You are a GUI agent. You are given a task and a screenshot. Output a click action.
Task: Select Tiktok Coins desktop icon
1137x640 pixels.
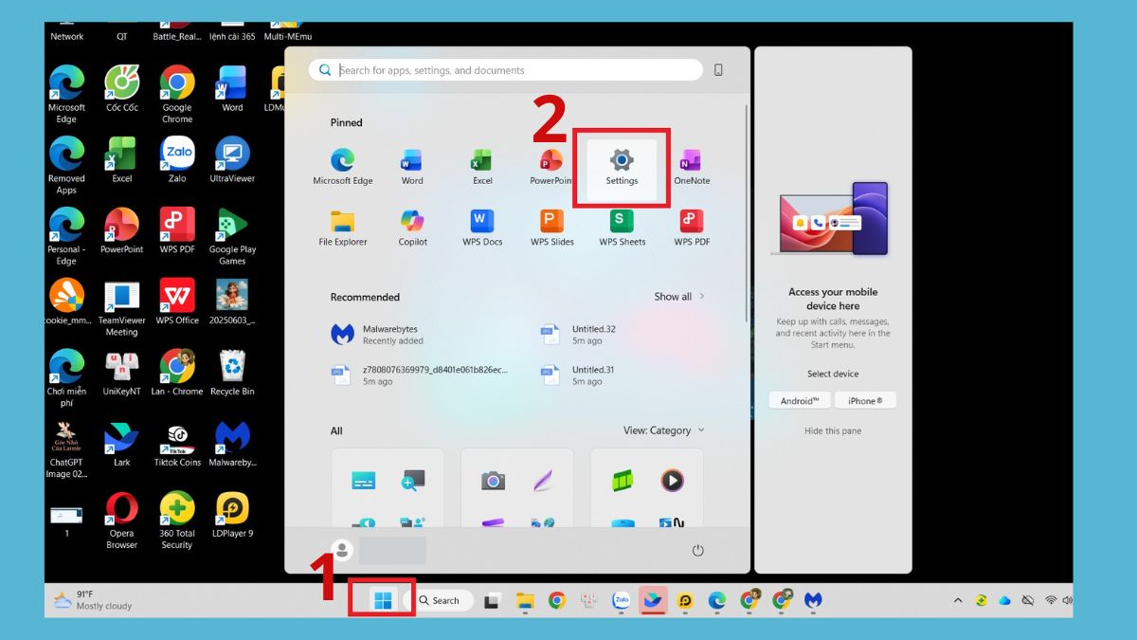pyautogui.click(x=177, y=445)
